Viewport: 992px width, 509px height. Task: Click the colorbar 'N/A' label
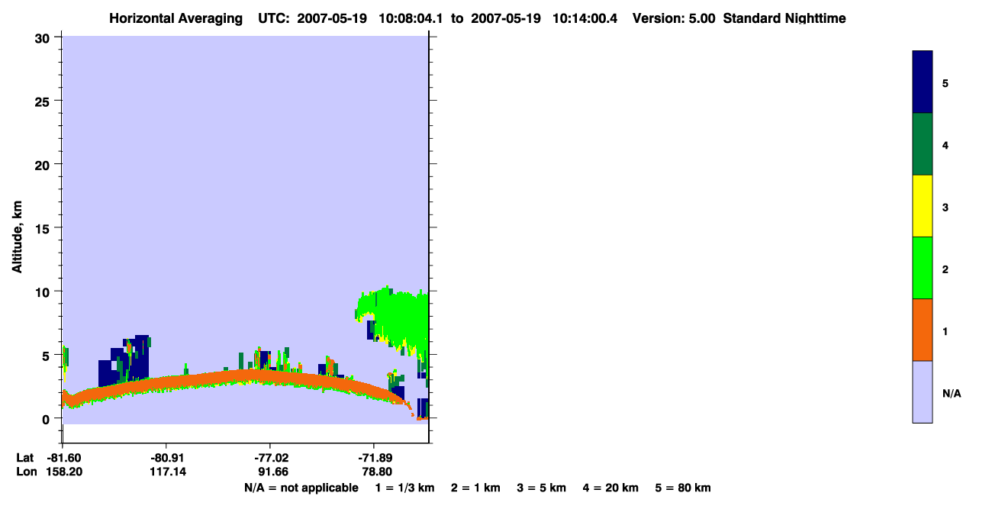[951, 393]
